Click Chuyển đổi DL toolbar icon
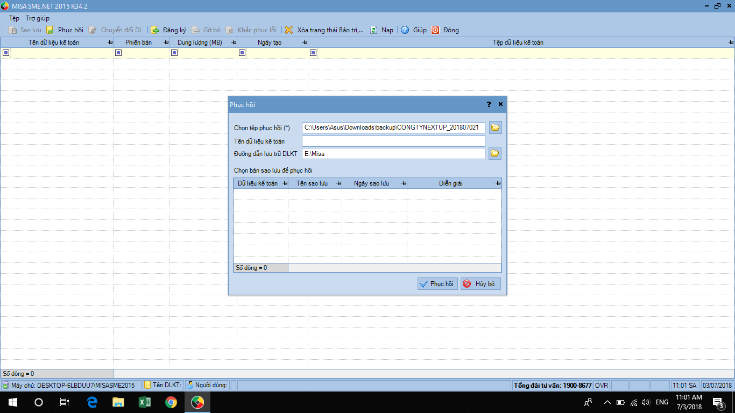 pos(93,30)
